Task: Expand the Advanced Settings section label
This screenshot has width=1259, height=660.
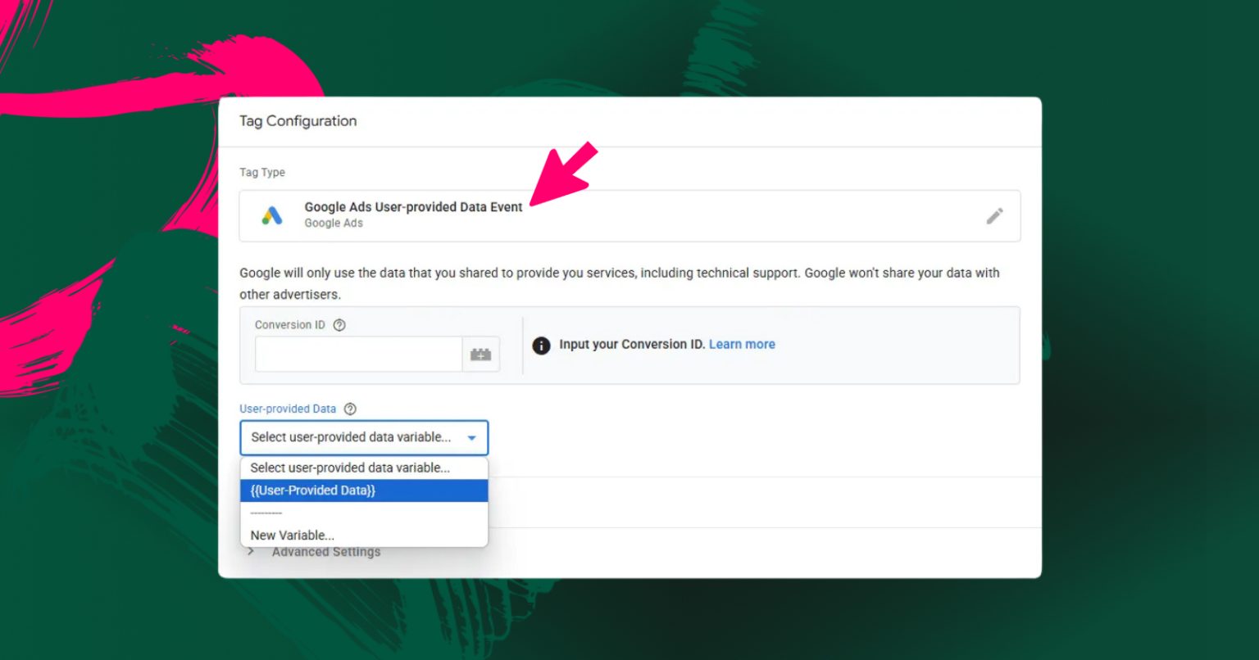Action: click(326, 552)
